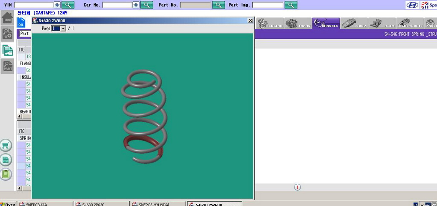437x206 pixels.
Task: Click the VIN search magnifier button
Action: 68,5
